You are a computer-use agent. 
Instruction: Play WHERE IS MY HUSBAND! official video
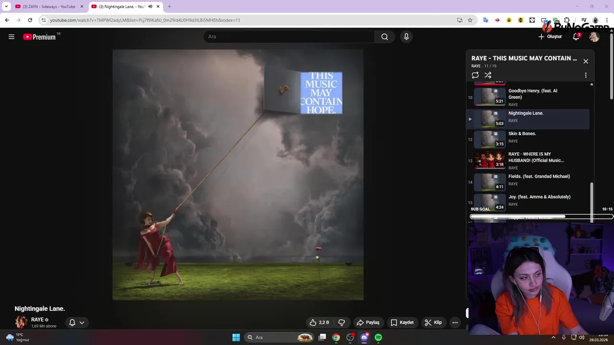tap(528, 161)
